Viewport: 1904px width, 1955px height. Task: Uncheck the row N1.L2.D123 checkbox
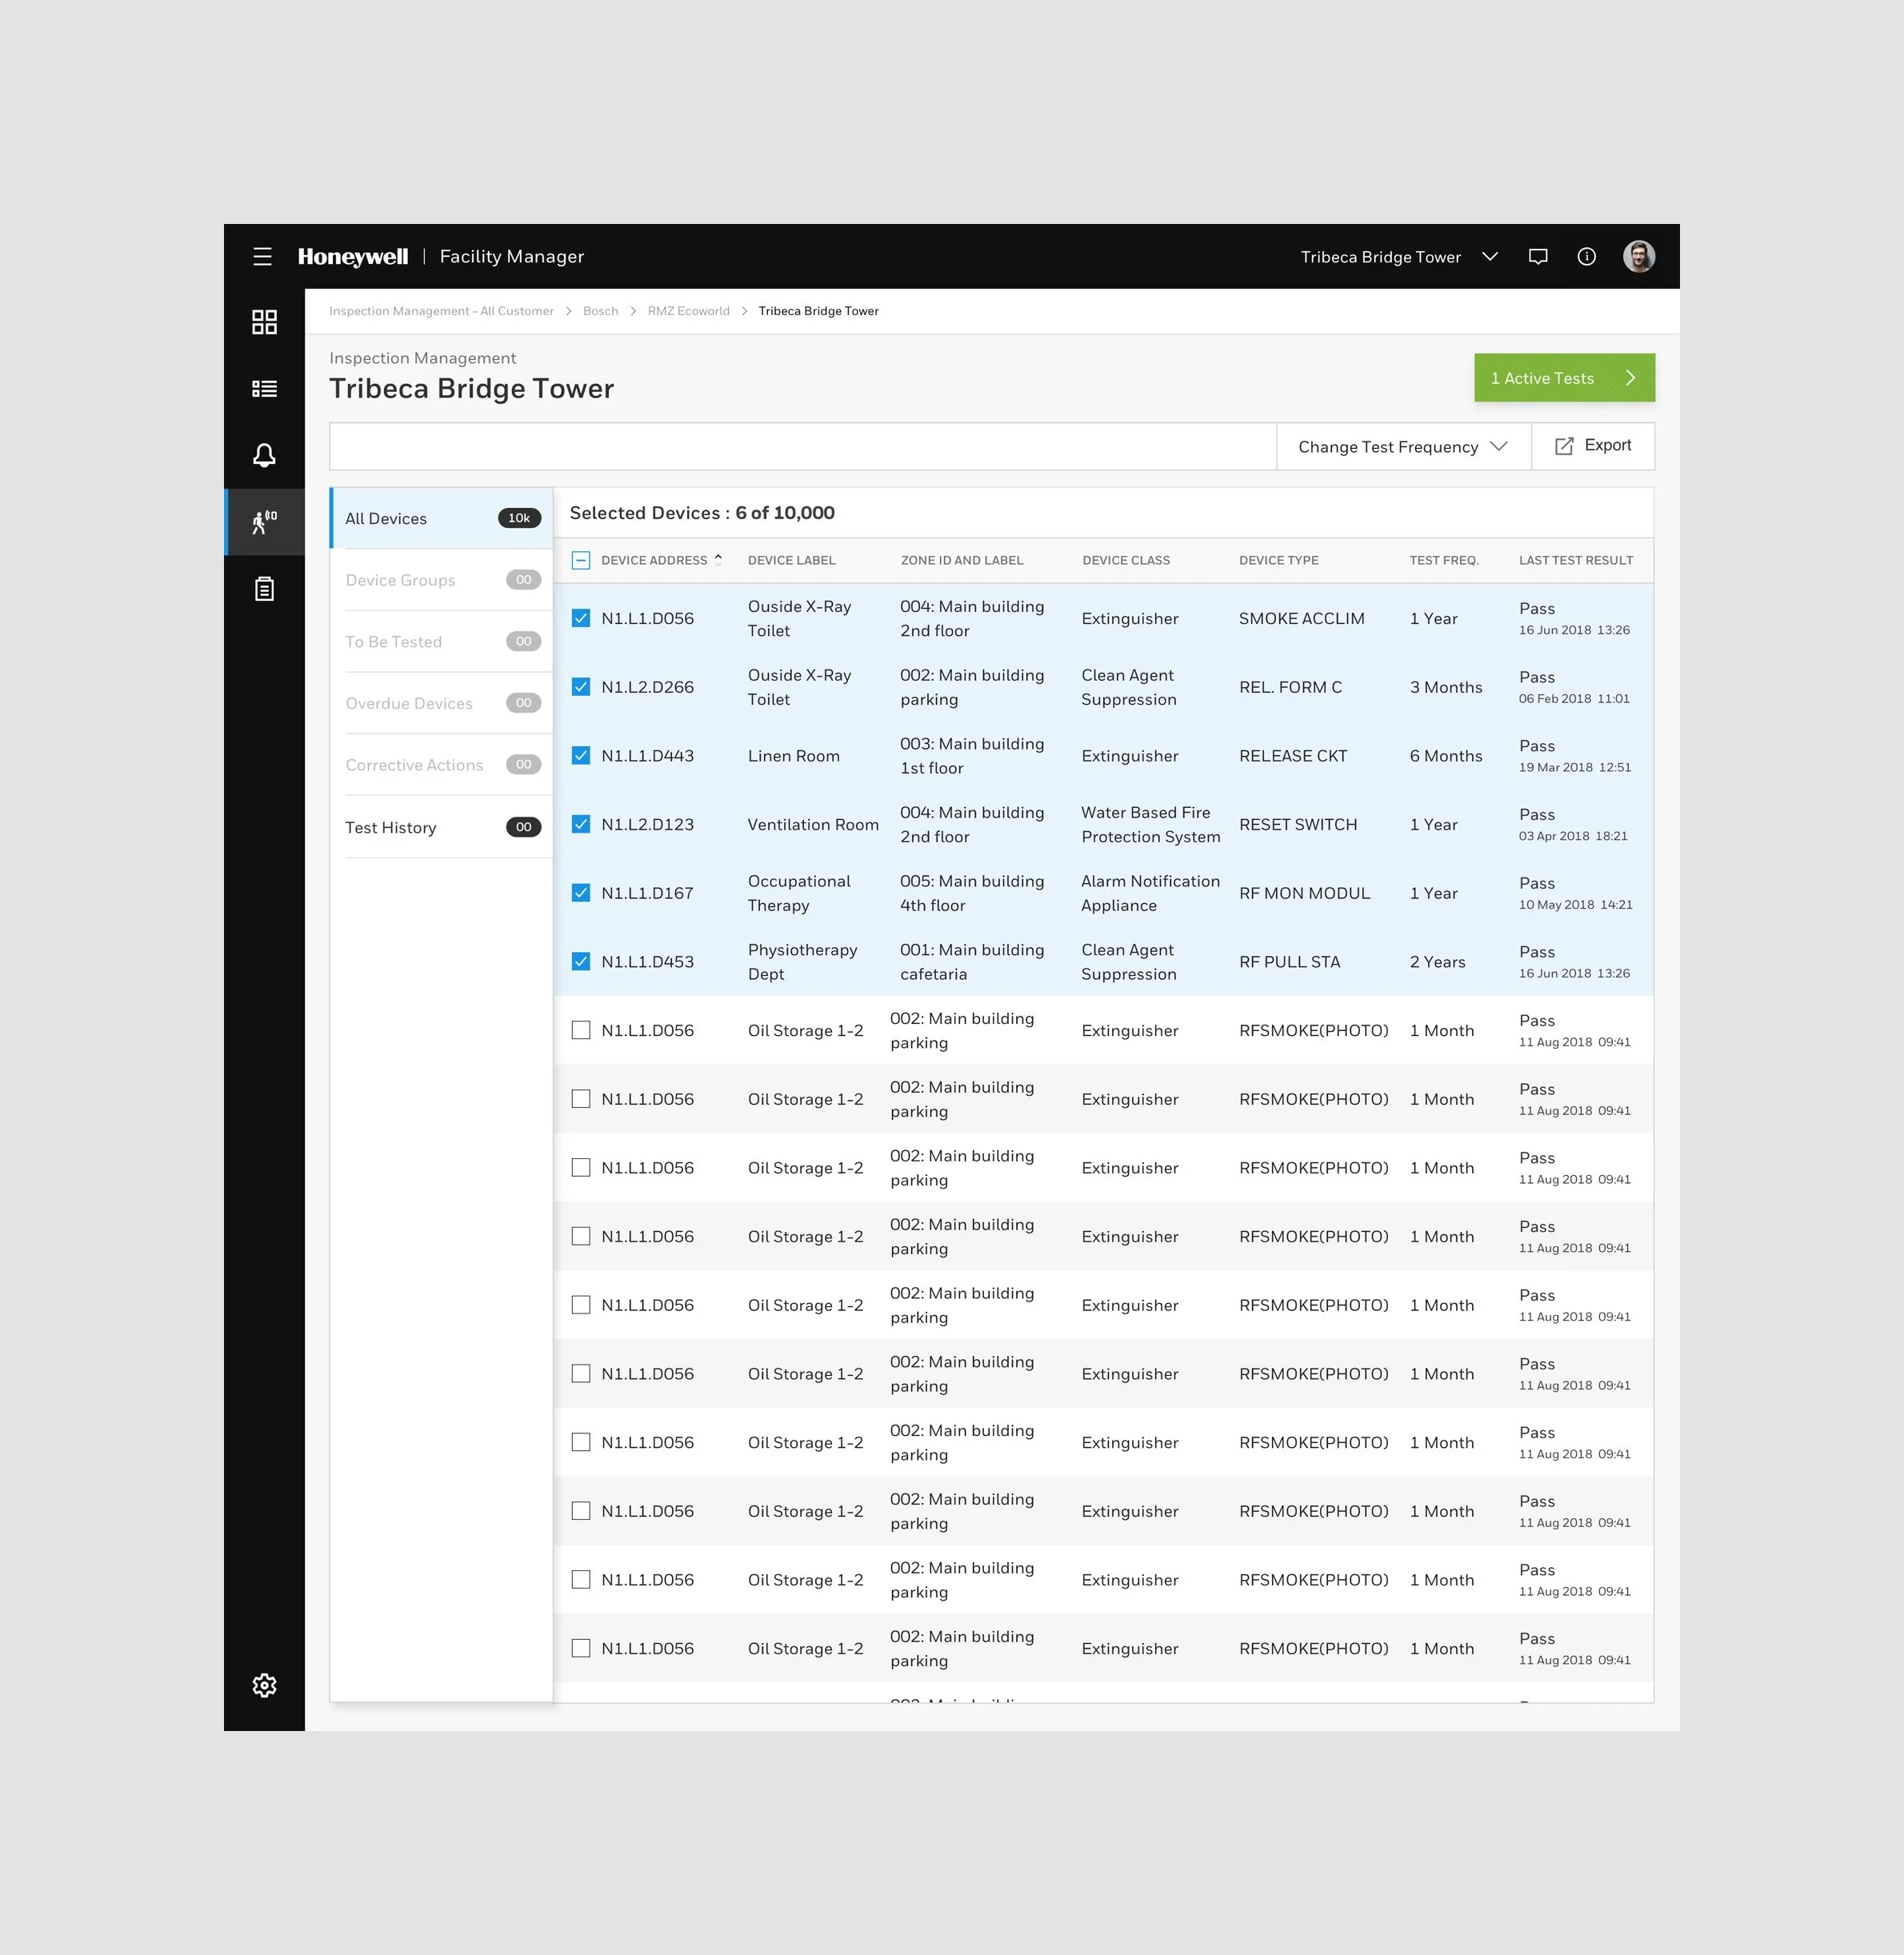coord(581,824)
